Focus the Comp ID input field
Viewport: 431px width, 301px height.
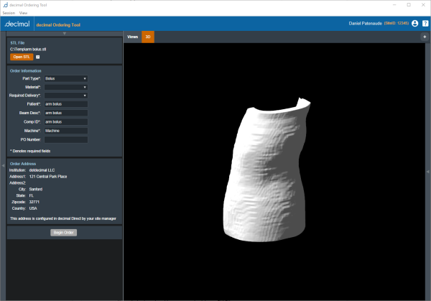tap(66, 122)
